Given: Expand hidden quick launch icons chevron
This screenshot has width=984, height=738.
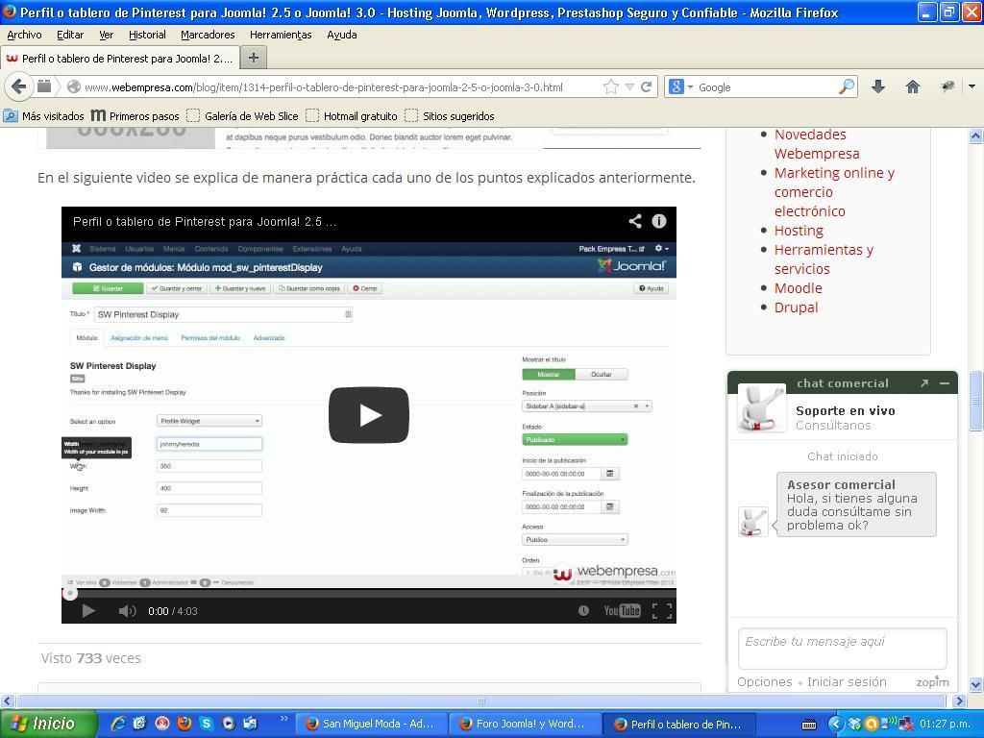Looking at the screenshot, I should (284, 719).
